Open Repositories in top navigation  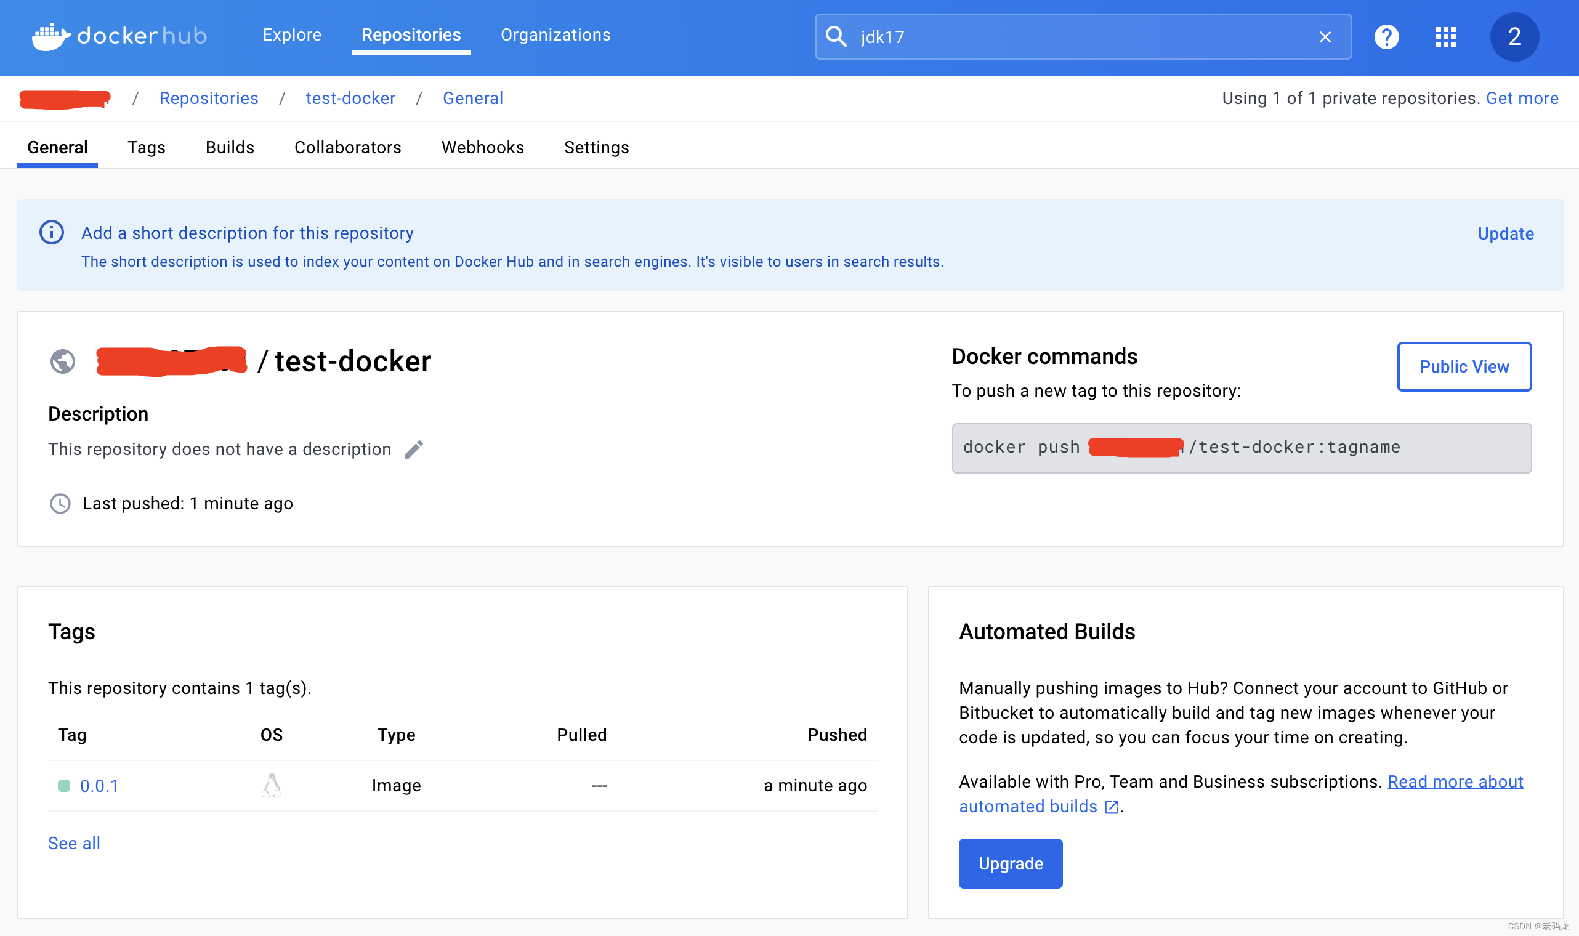[x=411, y=34]
